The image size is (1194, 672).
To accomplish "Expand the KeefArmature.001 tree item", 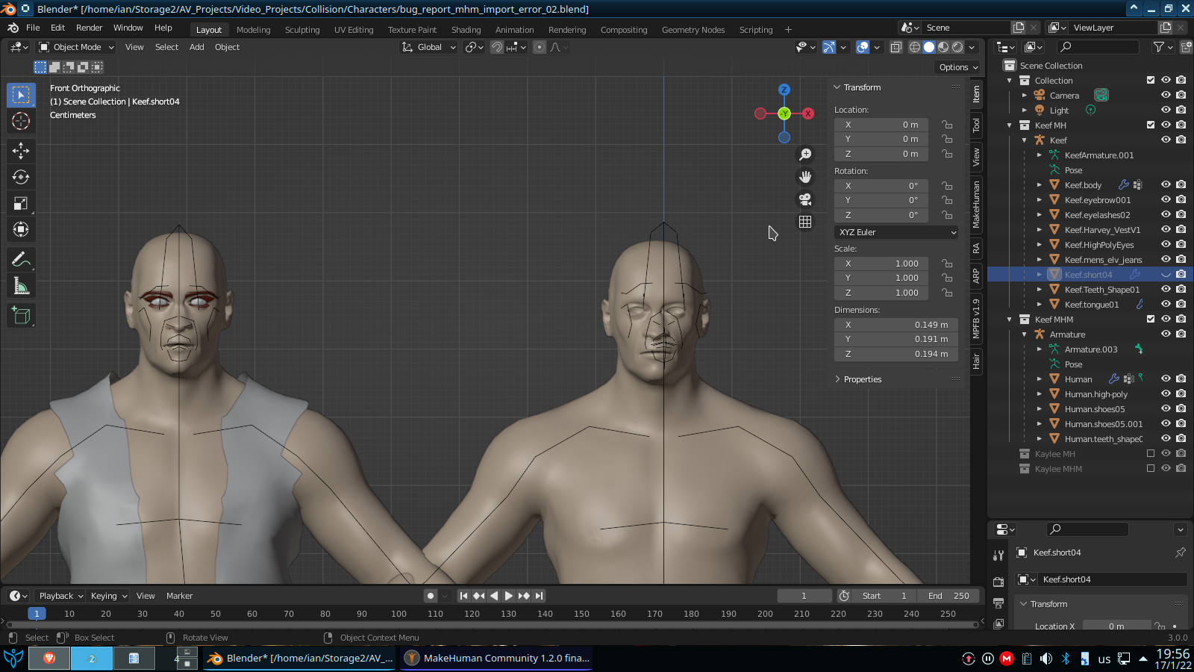I will (1039, 155).
